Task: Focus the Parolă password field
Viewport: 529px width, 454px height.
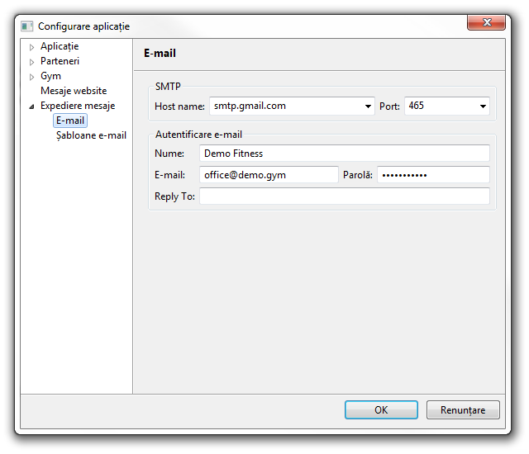Action: tap(433, 175)
